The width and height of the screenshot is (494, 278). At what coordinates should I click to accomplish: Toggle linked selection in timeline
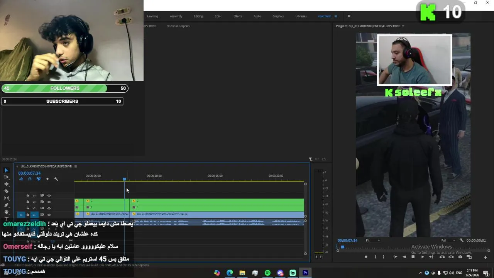coord(39,179)
